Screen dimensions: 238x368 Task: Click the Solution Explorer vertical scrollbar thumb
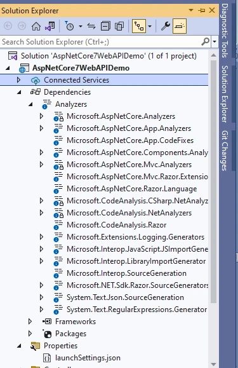(213, 182)
